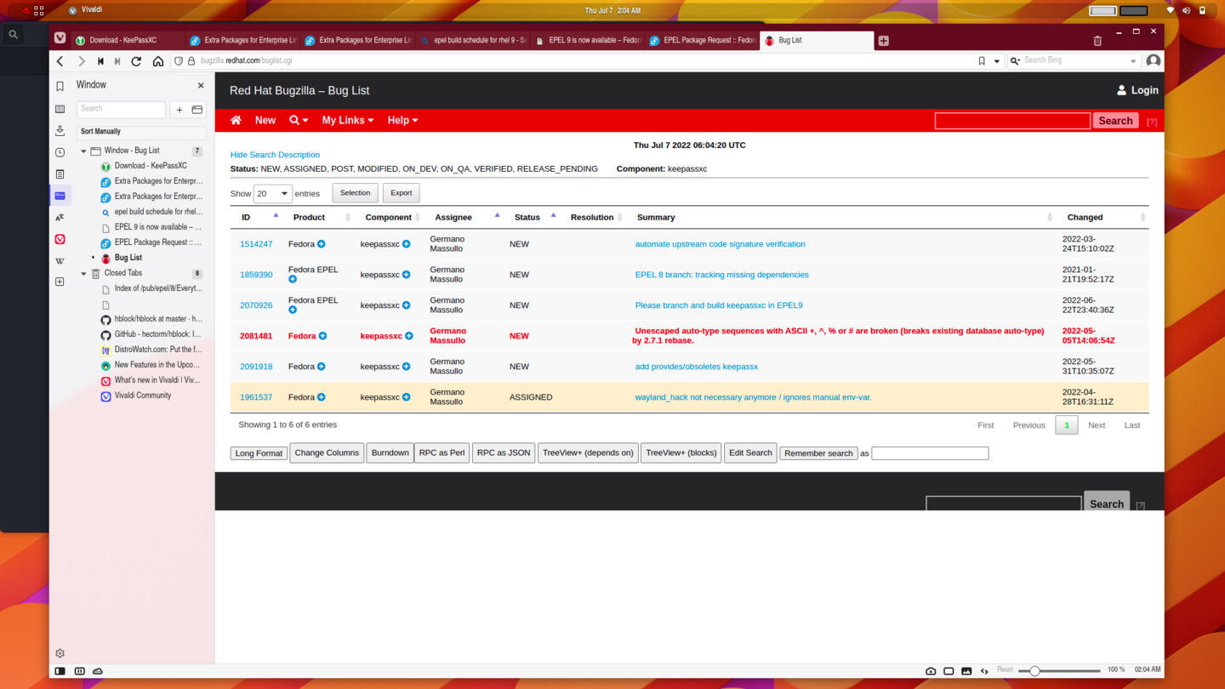Click New in the Bugzilla menu bar

pos(265,120)
